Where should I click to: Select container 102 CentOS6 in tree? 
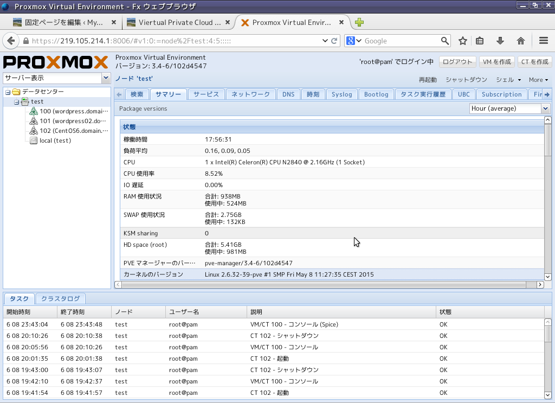click(x=74, y=131)
